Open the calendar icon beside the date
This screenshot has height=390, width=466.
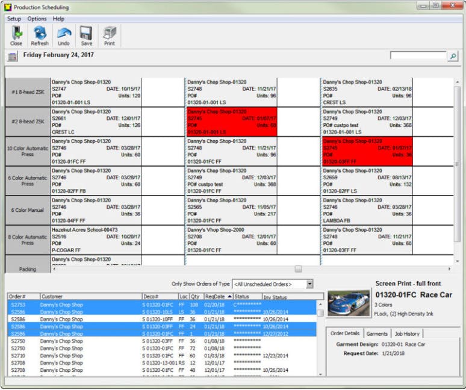[x=11, y=57]
